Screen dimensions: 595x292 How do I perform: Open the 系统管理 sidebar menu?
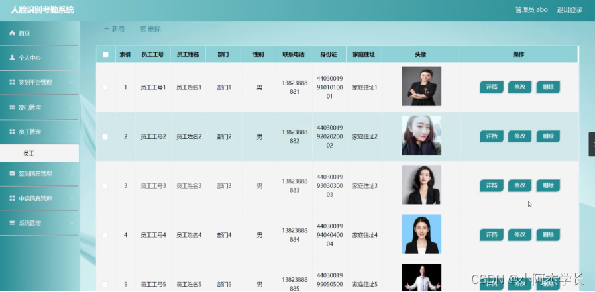(40, 223)
